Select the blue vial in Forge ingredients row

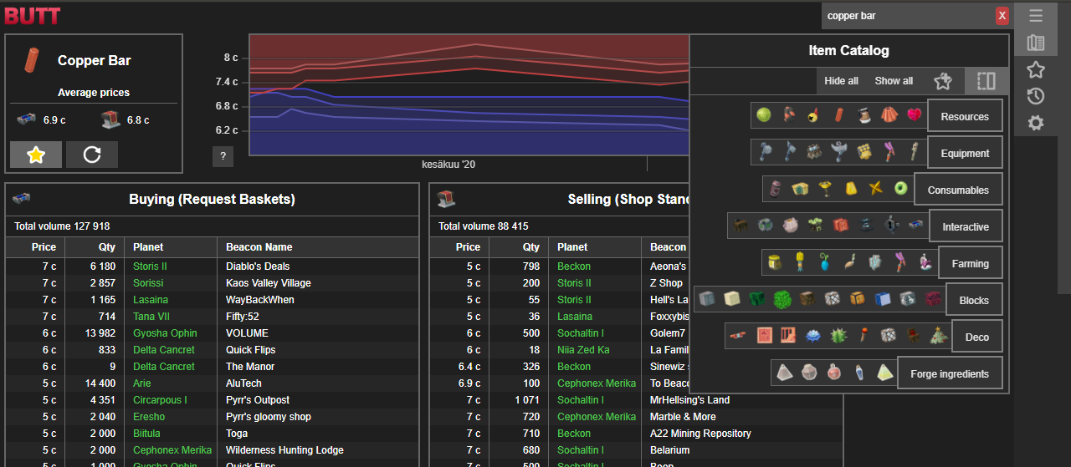(859, 372)
